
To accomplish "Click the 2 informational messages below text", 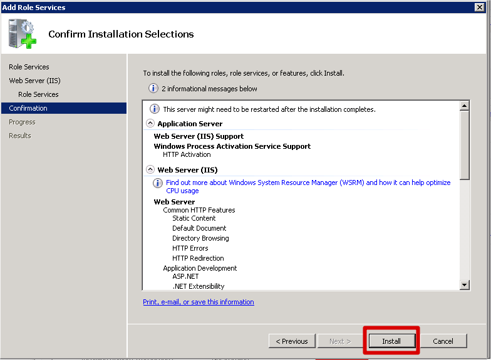I will point(209,89).
